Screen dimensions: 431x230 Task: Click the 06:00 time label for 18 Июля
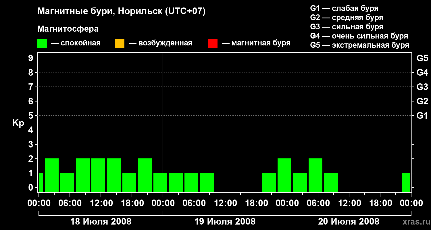click(x=70, y=203)
